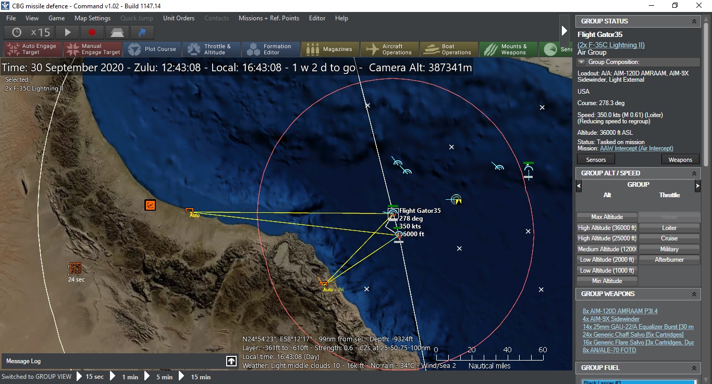Open Missions + Ref. Points menu
The width and height of the screenshot is (712, 384).
(269, 18)
